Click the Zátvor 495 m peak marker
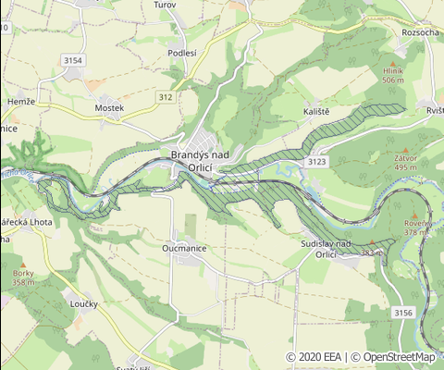444x370 pixels. (406, 150)
